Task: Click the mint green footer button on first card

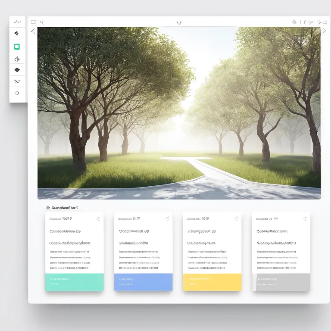Action: click(74, 282)
